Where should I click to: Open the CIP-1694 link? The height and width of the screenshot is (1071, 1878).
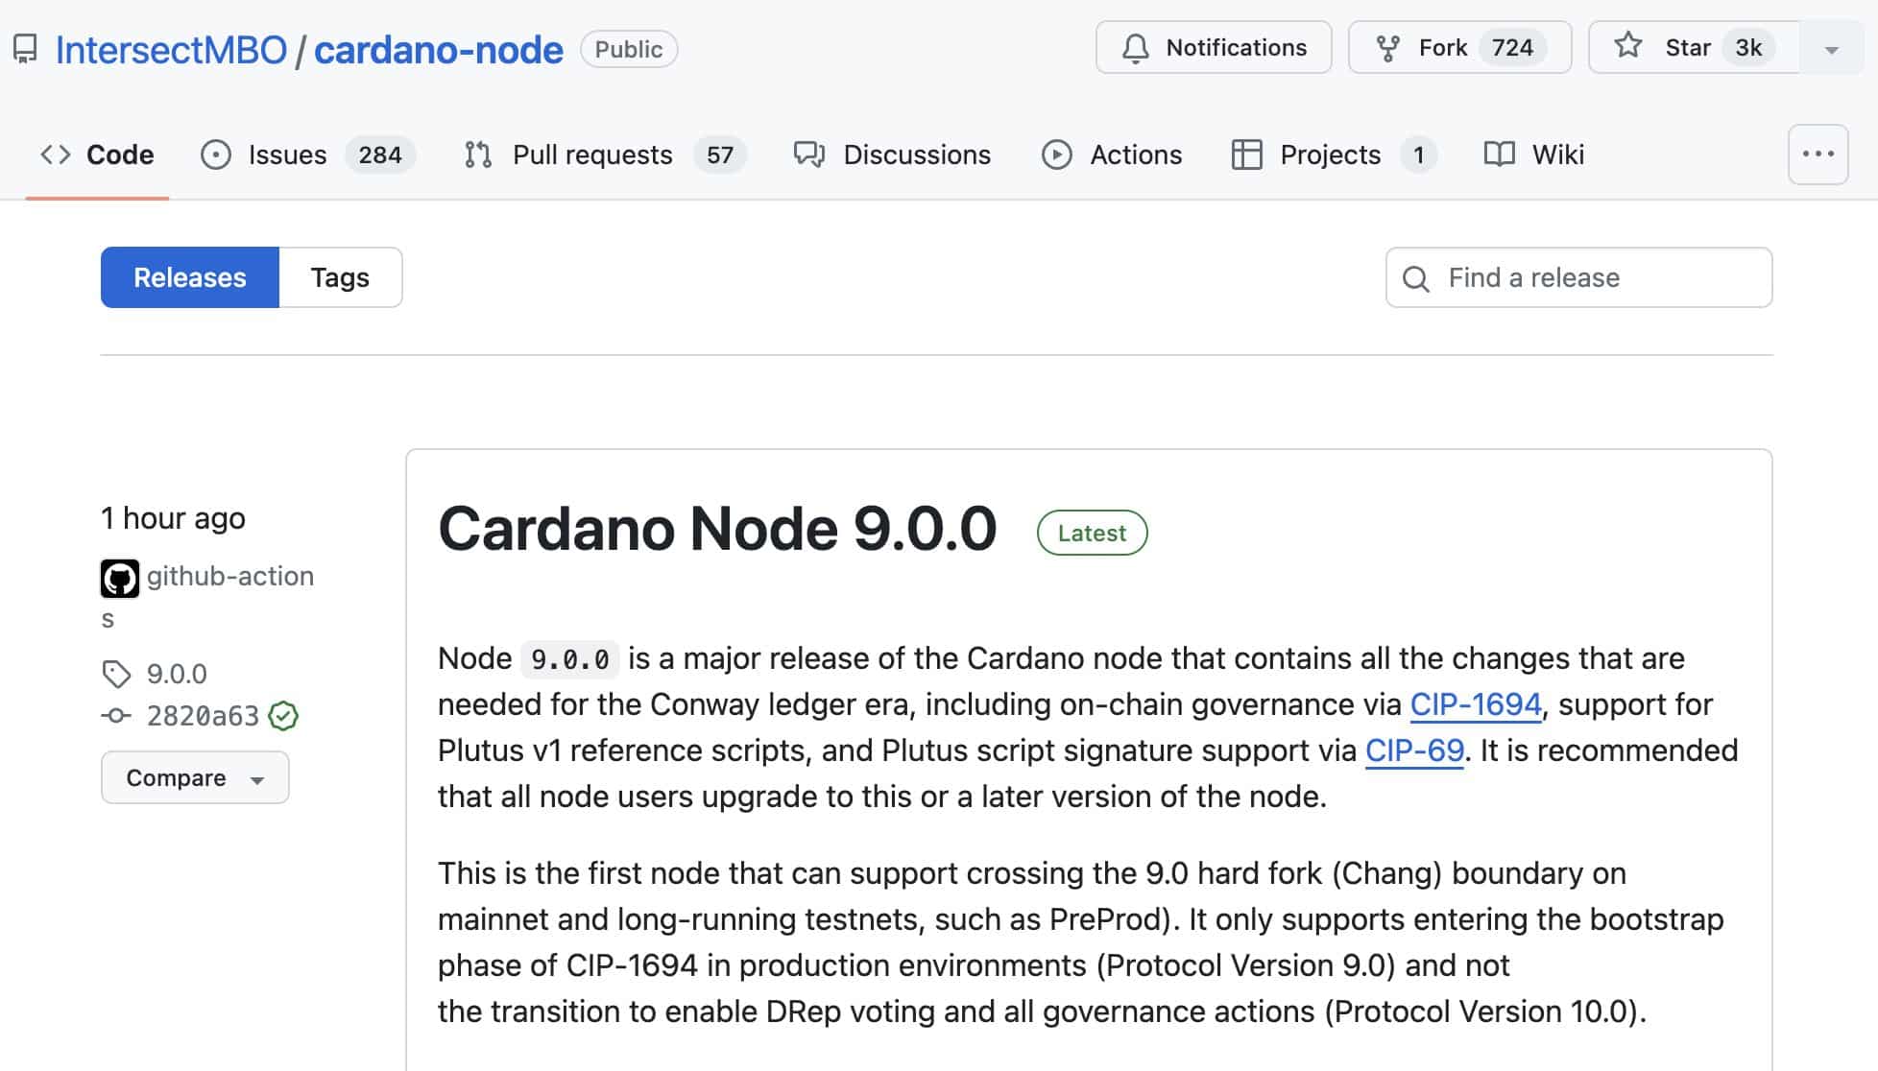1475,704
